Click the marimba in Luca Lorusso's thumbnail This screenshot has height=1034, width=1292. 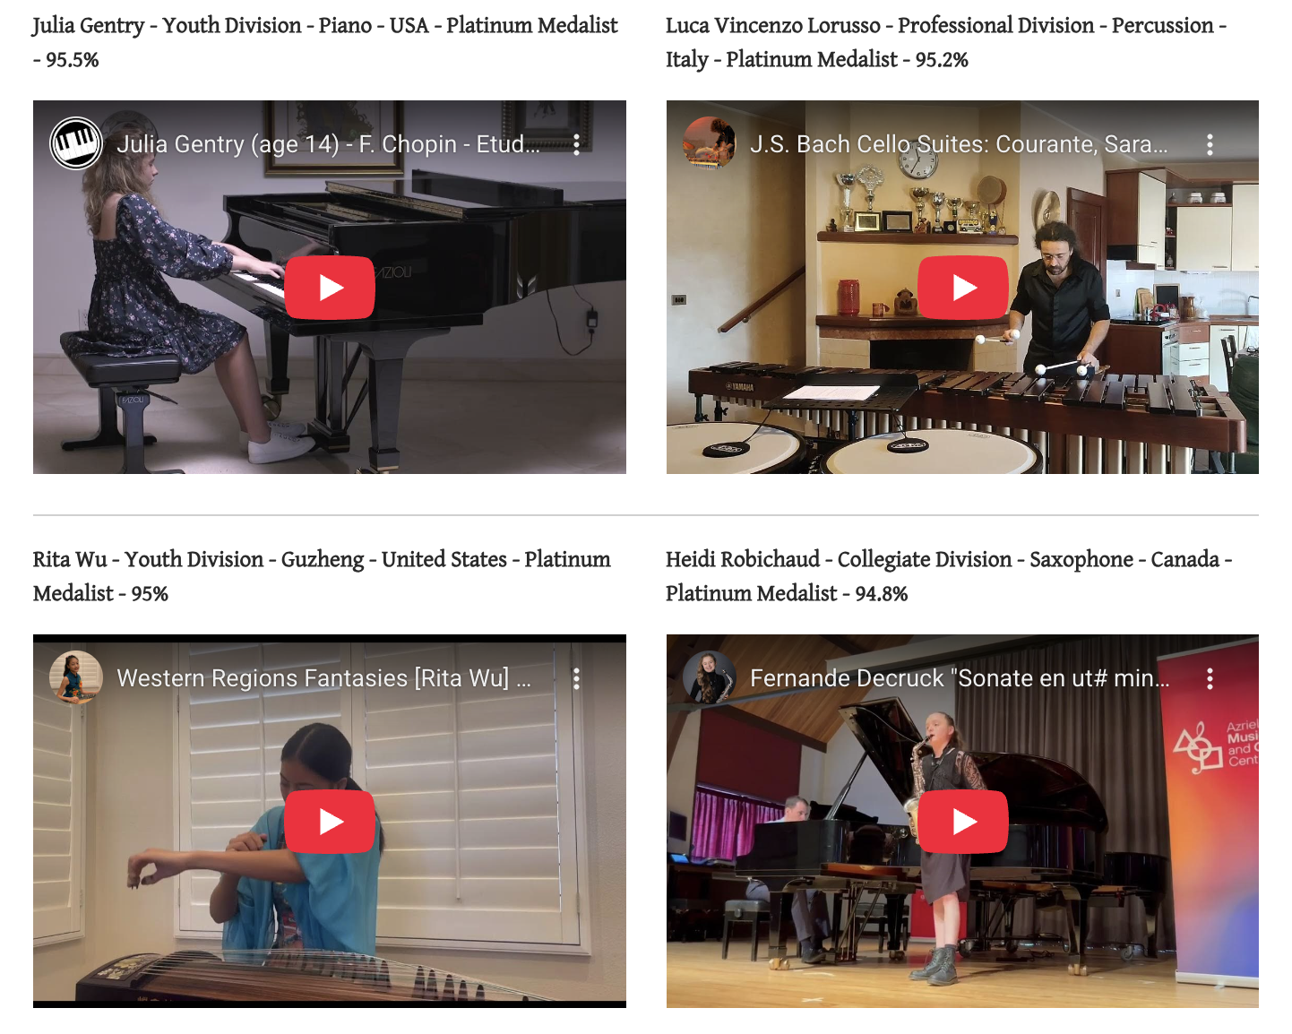(968, 403)
